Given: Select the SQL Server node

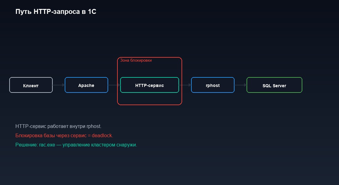Looking at the screenshot, I should pos(274,85).
